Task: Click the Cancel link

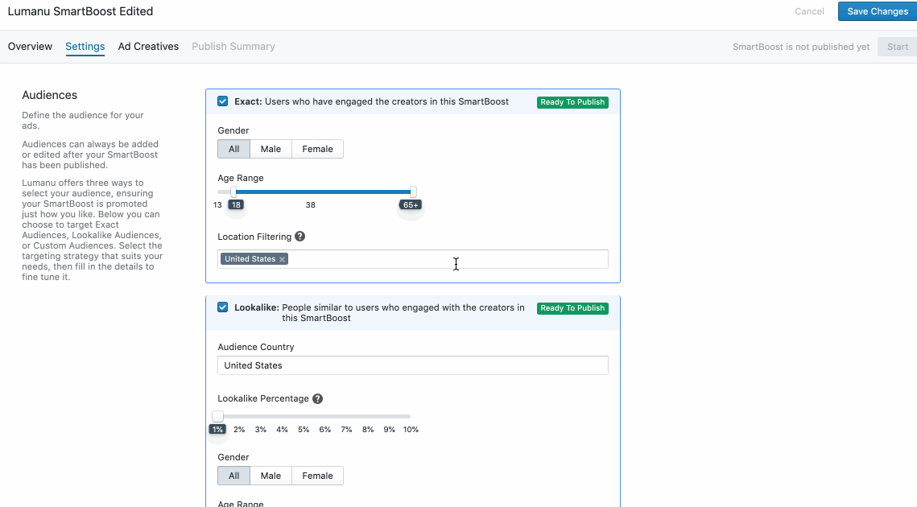Action: (x=809, y=11)
